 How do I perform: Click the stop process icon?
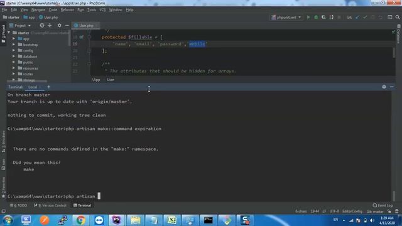click(339, 18)
